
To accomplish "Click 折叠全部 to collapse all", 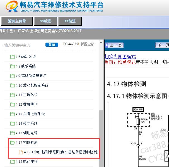I will tap(87, 44).
